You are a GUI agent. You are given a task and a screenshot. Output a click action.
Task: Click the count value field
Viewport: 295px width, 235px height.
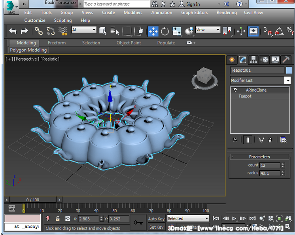pyautogui.click(x=270, y=165)
